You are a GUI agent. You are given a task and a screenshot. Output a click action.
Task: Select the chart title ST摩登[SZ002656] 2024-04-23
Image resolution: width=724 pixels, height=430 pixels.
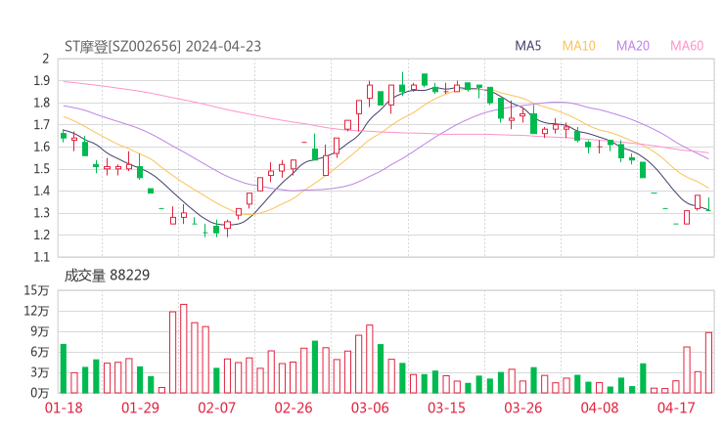[162, 47]
